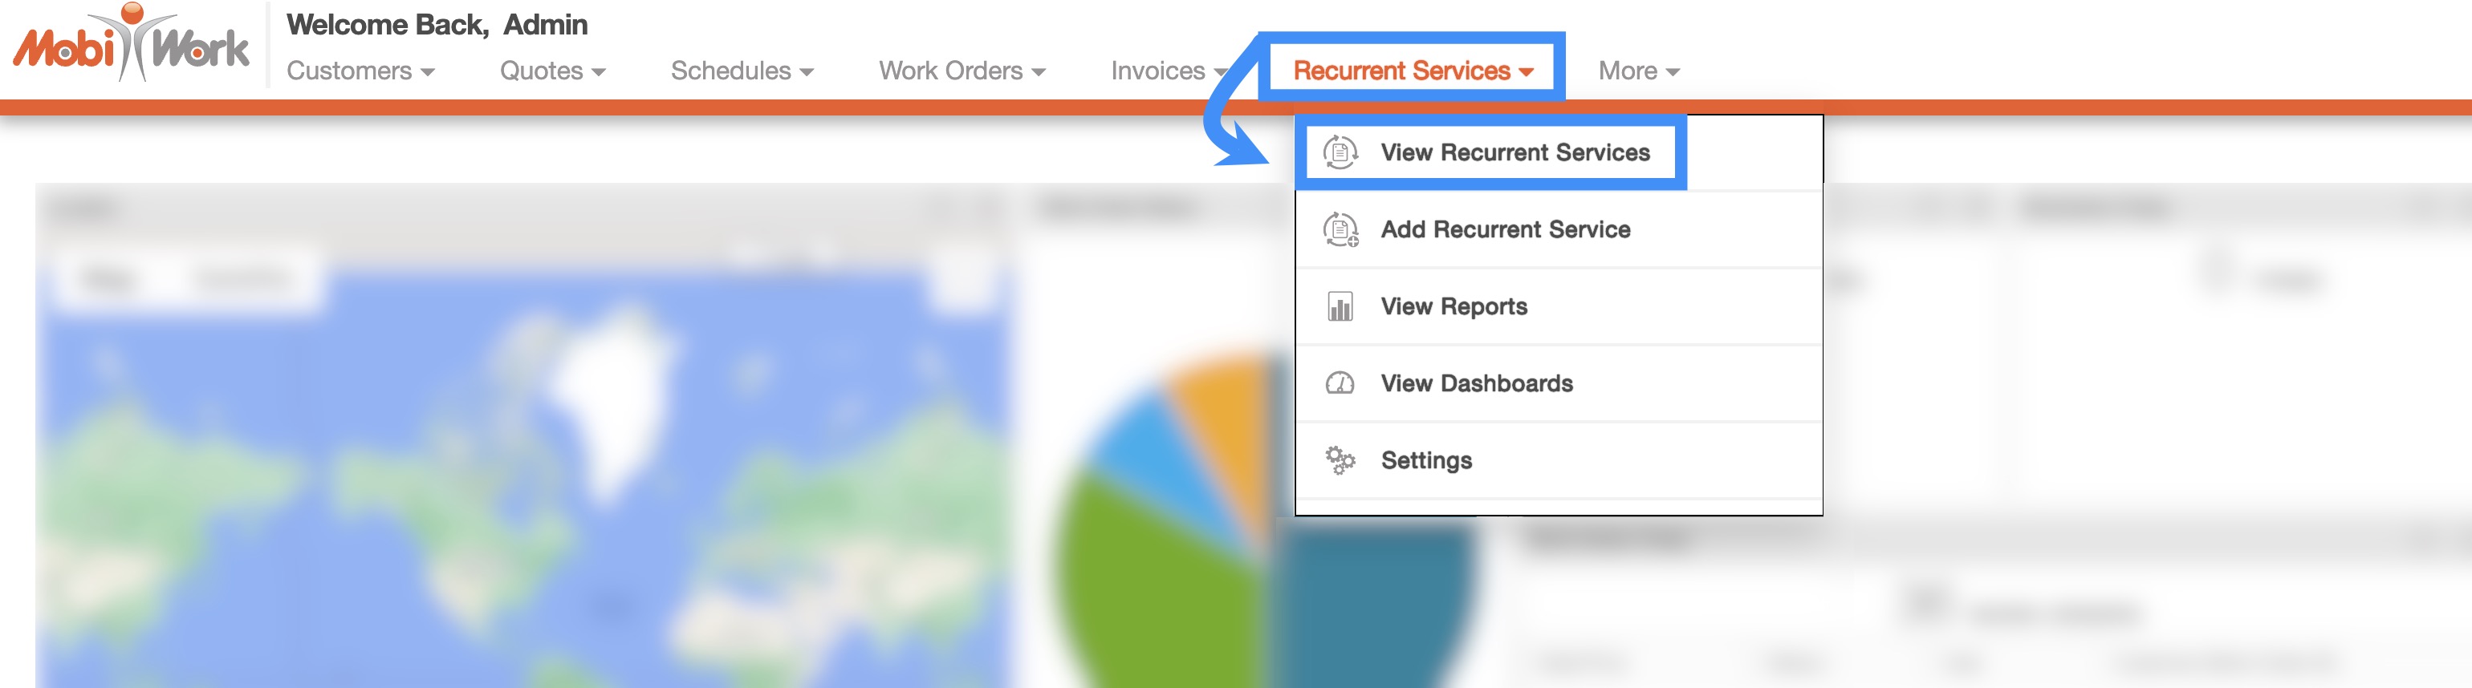The image size is (2472, 688).
Task: Collapse the Recurrent Services dropdown
Action: pyautogui.click(x=1412, y=71)
